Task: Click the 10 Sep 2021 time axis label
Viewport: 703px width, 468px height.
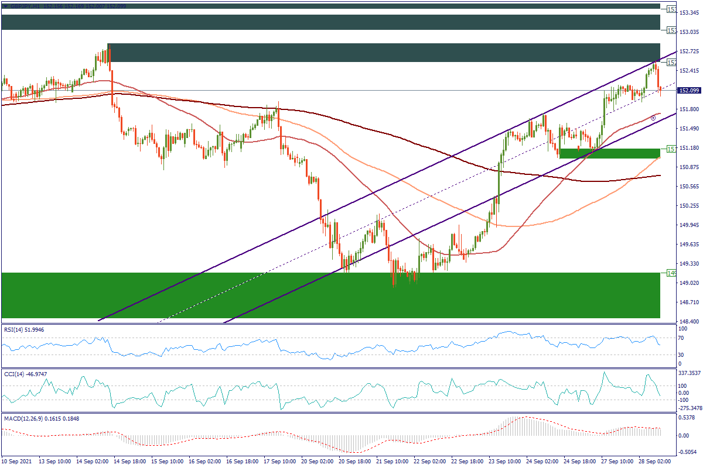Action: click(x=17, y=462)
